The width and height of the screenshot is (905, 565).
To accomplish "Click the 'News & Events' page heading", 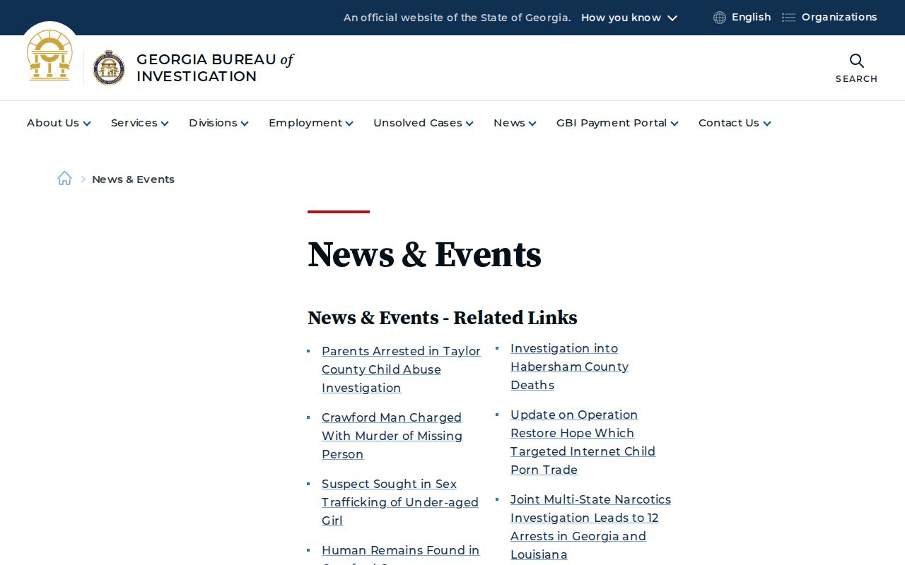I will [424, 254].
